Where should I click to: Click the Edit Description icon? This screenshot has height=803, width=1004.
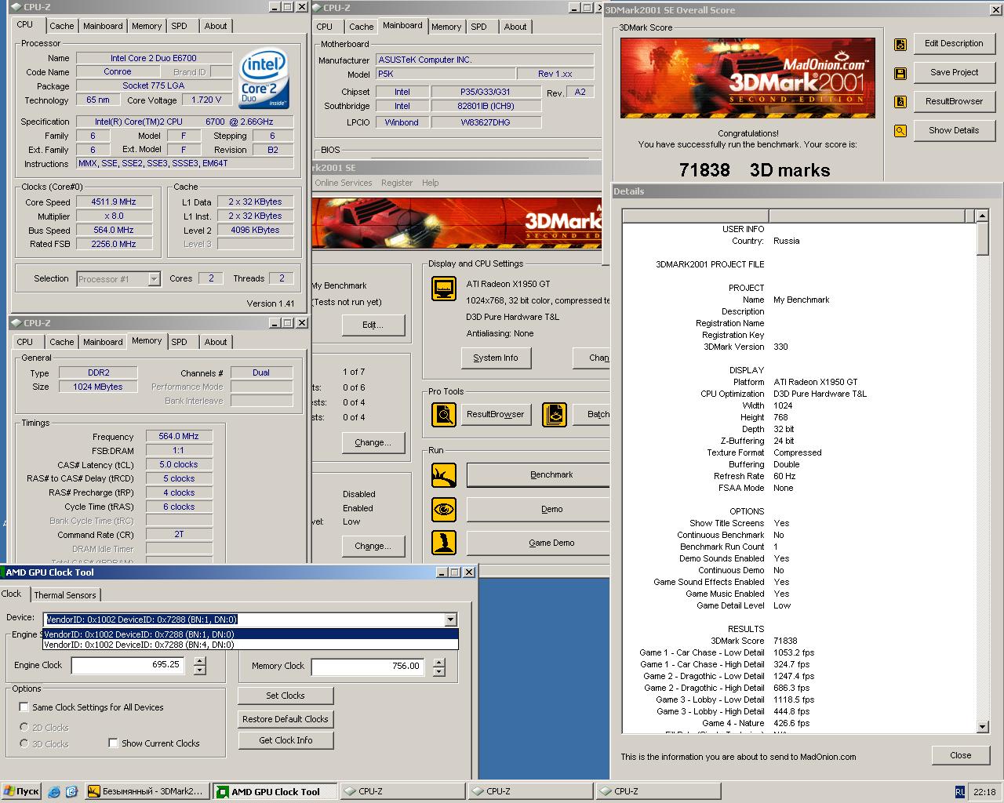click(x=900, y=44)
